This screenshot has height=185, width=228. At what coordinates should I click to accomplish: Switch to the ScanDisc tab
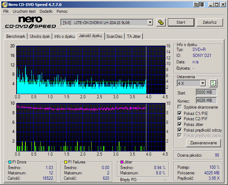[115, 36]
